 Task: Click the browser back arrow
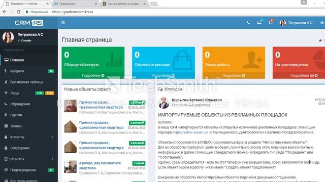click(x=5, y=12)
